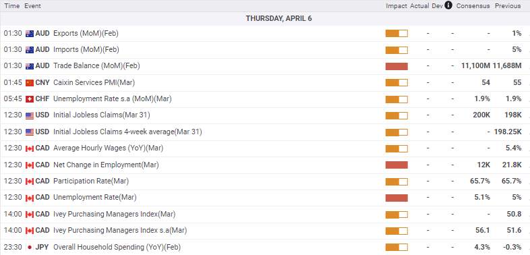Open Ivey Purchasing Managers Index s.a(Mar) event
This screenshot has height=255, width=530.
pos(120,230)
